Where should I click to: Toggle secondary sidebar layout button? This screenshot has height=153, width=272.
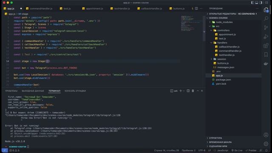pyautogui.click(x=261, y=3)
